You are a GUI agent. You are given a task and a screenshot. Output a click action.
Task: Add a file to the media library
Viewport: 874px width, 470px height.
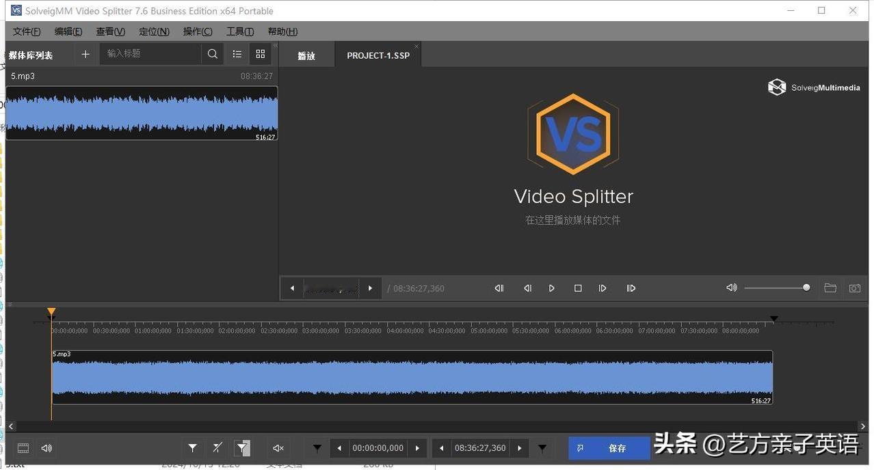click(85, 54)
